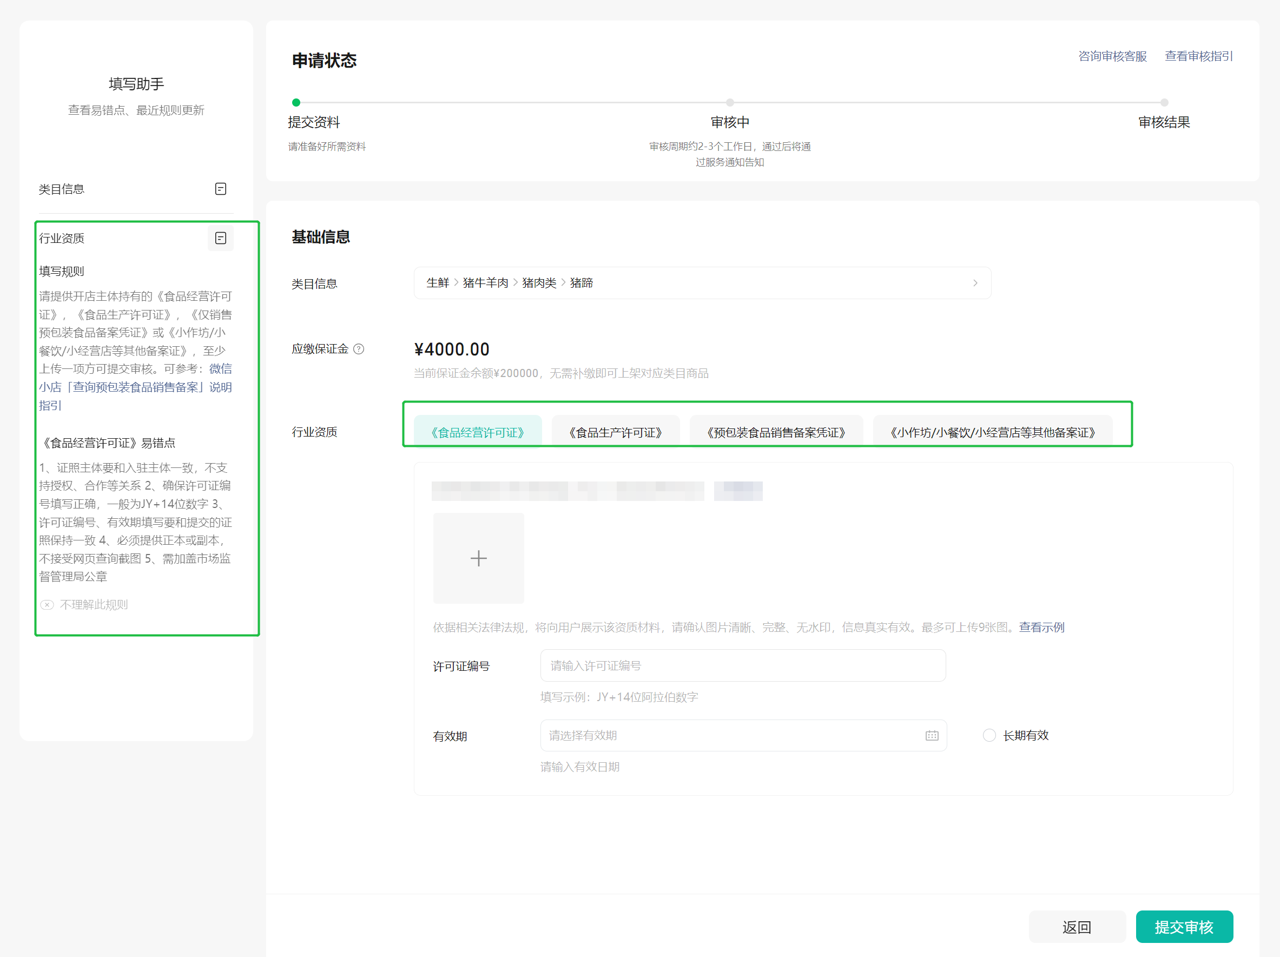Click the 应缴保证金 help question icon
1280x957 pixels.
coord(359,349)
